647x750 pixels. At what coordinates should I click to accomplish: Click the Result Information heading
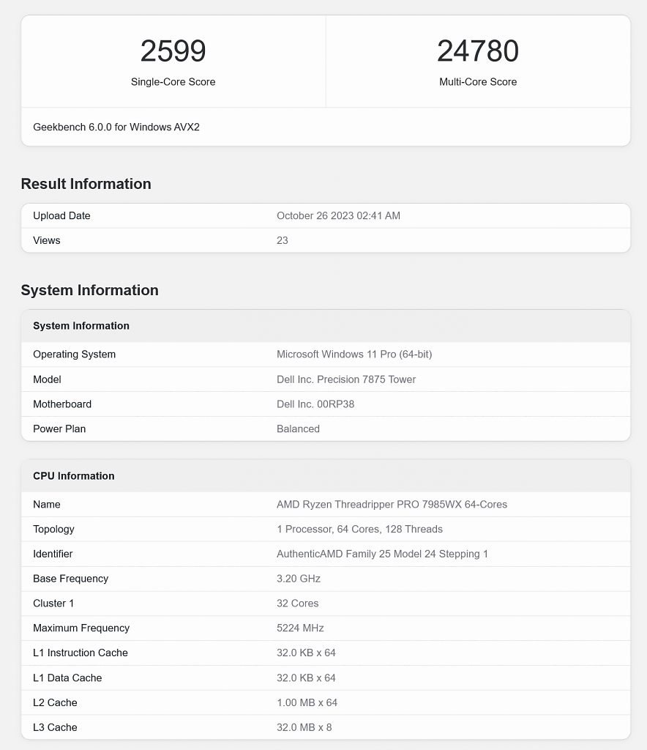click(x=86, y=184)
